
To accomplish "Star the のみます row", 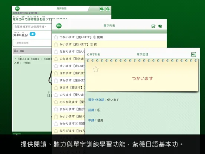I will [x=56, y=59].
